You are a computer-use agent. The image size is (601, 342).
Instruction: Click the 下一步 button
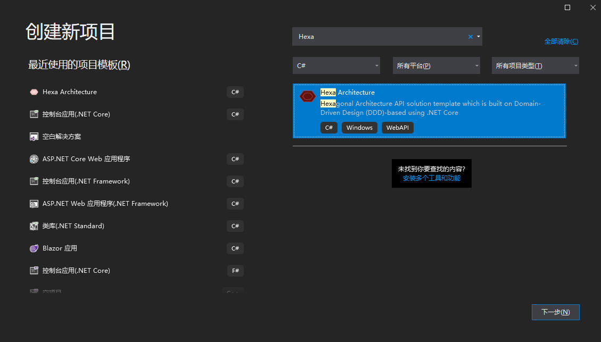pos(555,312)
